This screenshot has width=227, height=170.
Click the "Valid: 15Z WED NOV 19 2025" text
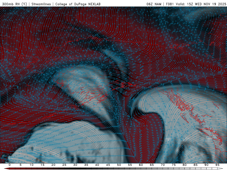[201, 4]
